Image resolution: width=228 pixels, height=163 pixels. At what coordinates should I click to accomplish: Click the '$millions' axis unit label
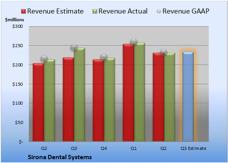coord(14,20)
